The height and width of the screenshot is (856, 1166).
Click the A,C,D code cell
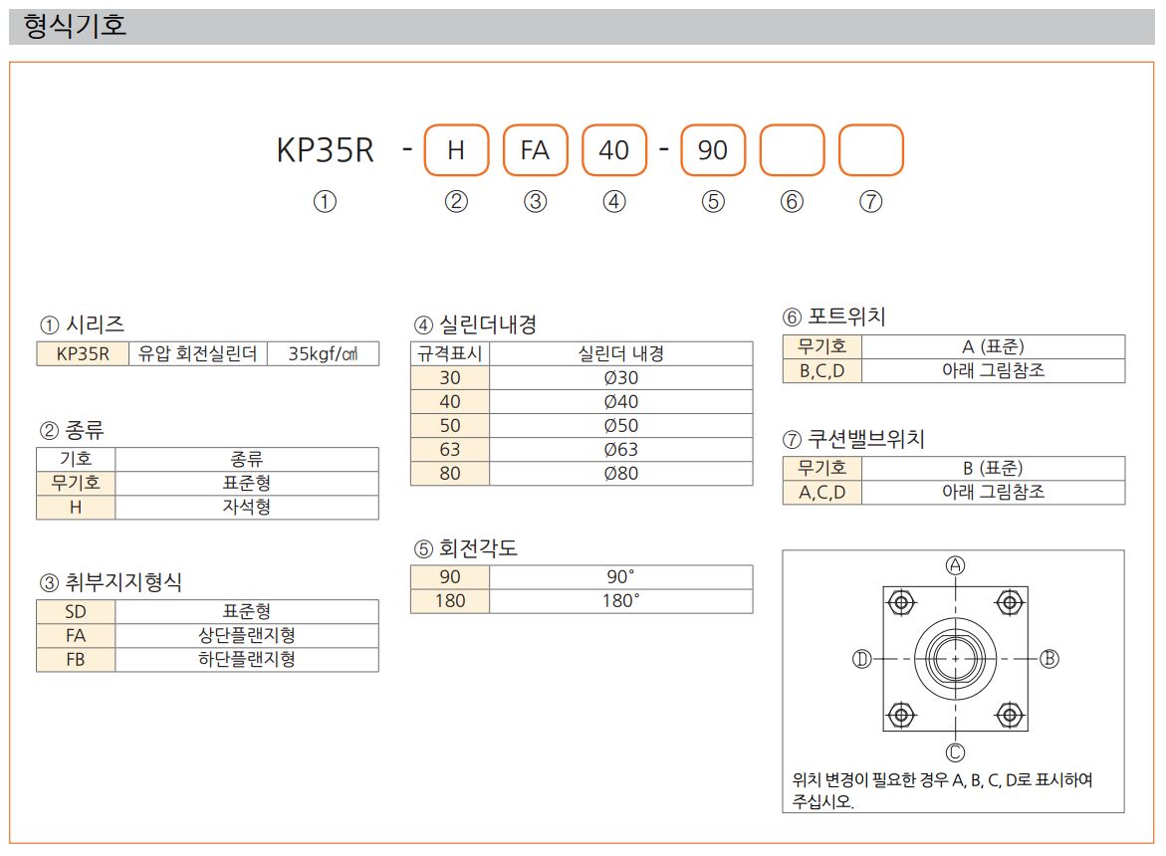pyautogui.click(x=822, y=492)
